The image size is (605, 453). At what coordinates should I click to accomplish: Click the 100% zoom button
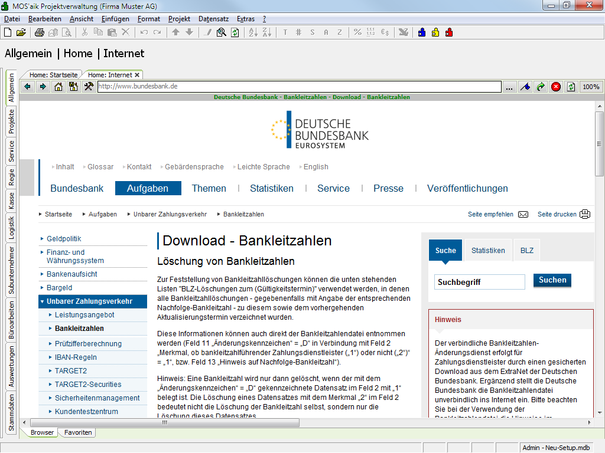pos(591,87)
